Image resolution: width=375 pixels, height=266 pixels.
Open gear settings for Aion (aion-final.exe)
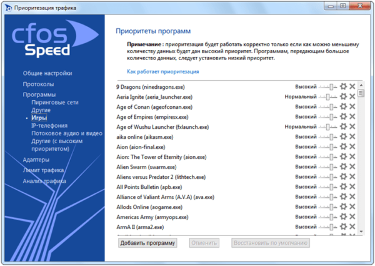343,146
